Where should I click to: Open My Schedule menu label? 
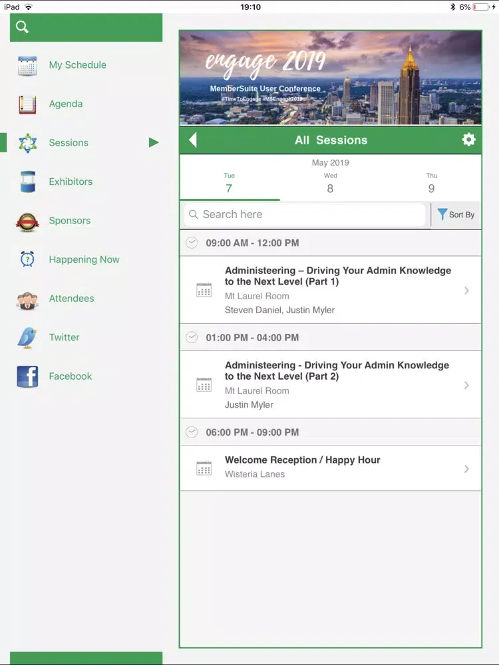coord(78,65)
